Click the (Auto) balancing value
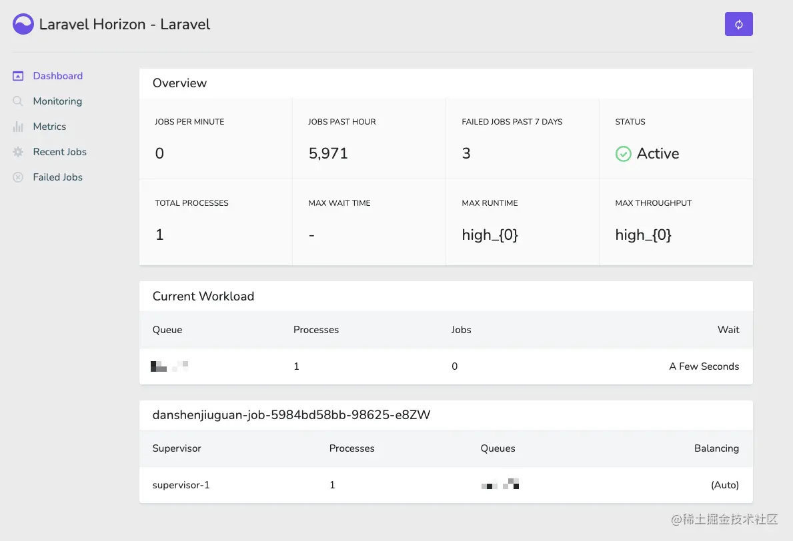This screenshot has width=793, height=541. pyautogui.click(x=725, y=485)
